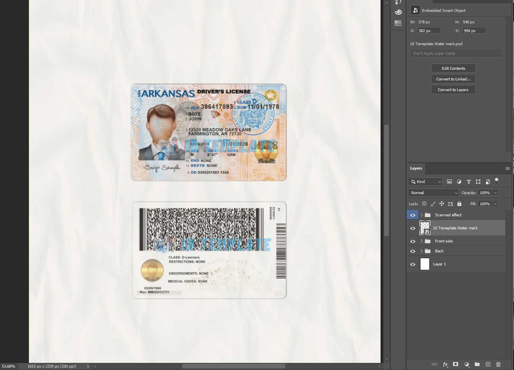Click the canvas scroll up arrow
The image size is (514, 370).
pos(386,3)
